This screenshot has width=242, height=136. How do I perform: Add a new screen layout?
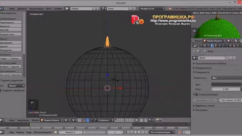coord(94,9)
